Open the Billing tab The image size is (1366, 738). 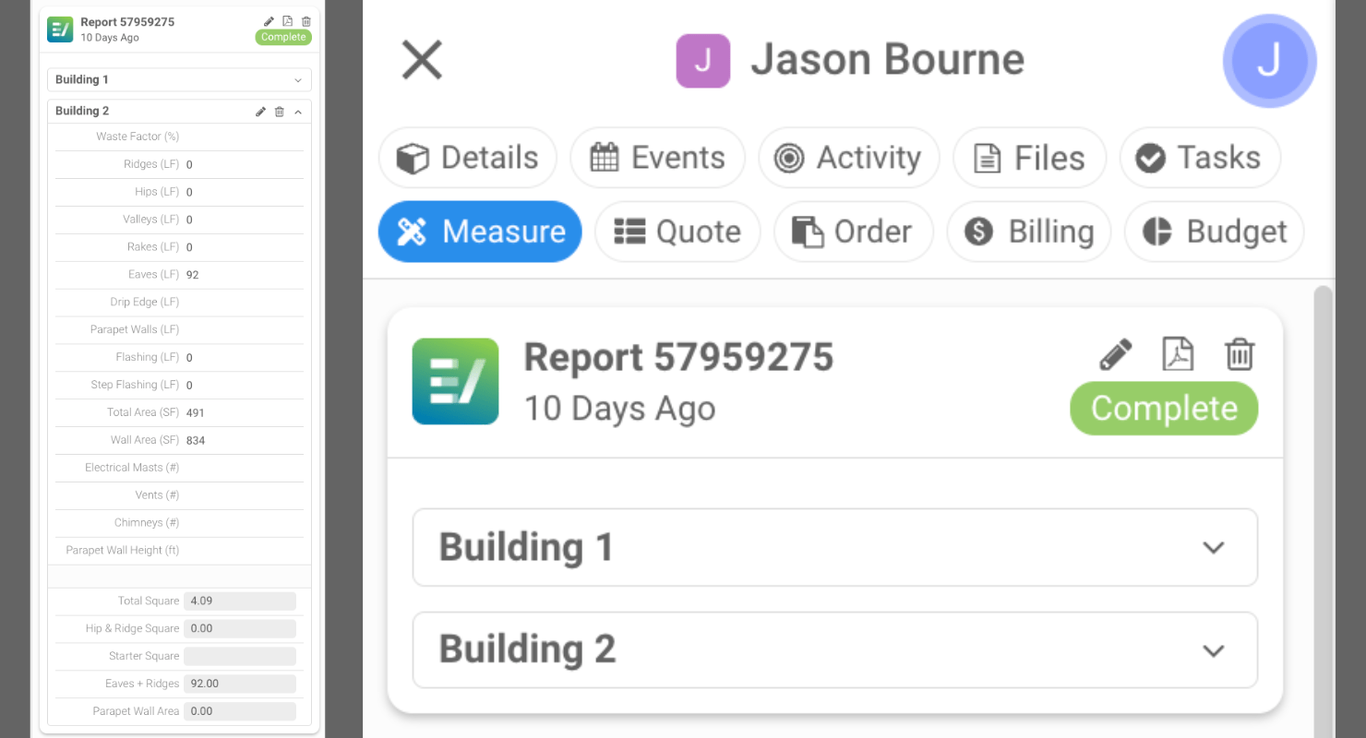(1030, 232)
